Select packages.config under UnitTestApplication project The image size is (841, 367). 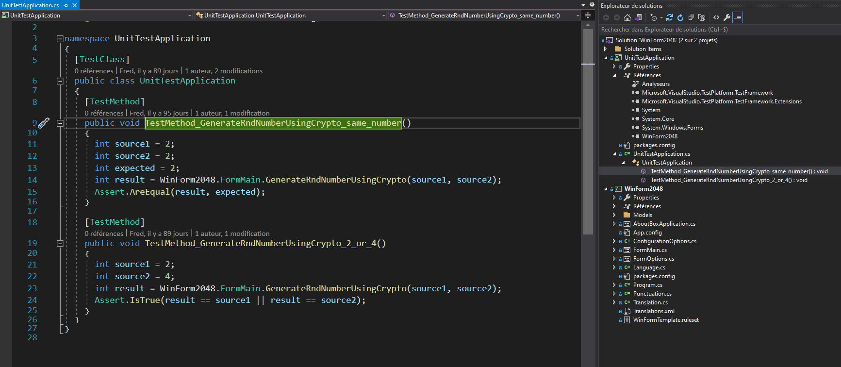coord(654,145)
